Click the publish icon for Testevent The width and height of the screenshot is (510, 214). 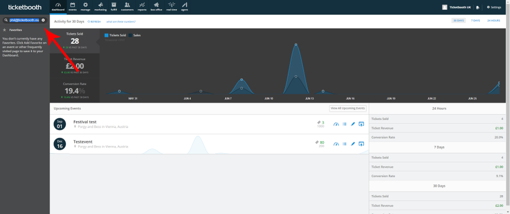pos(361,144)
